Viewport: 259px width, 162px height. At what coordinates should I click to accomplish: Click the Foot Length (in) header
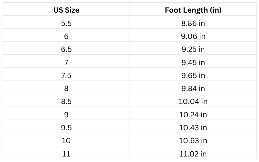coord(193,10)
